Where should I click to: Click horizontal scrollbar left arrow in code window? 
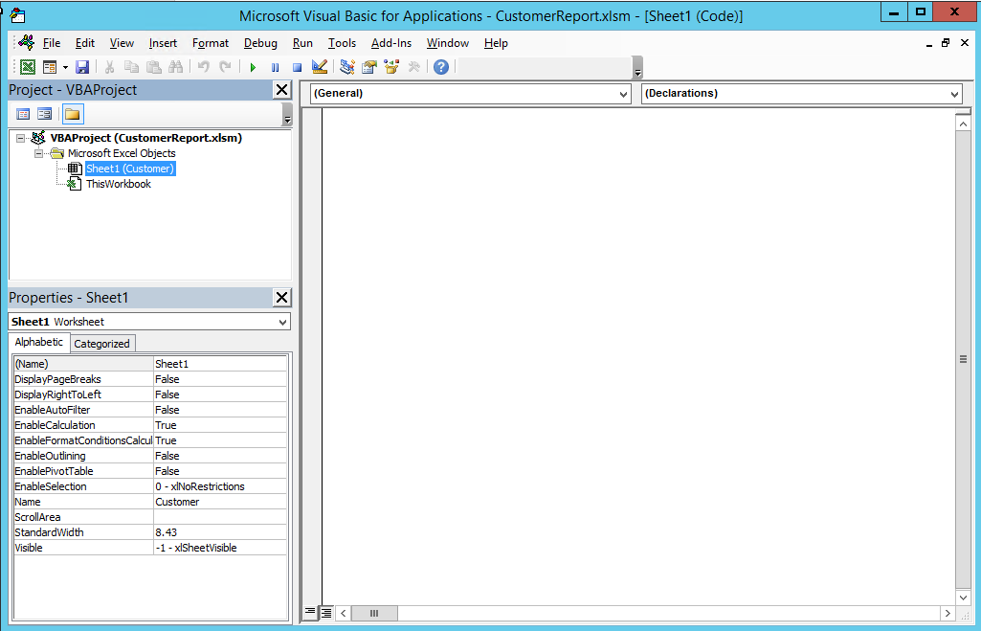point(344,613)
